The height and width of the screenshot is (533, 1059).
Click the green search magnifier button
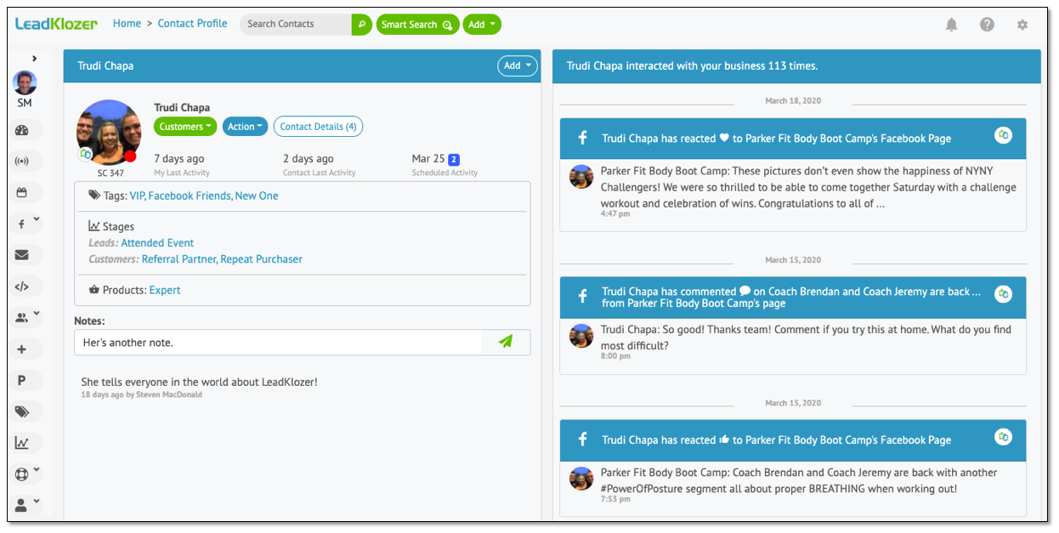pos(362,24)
